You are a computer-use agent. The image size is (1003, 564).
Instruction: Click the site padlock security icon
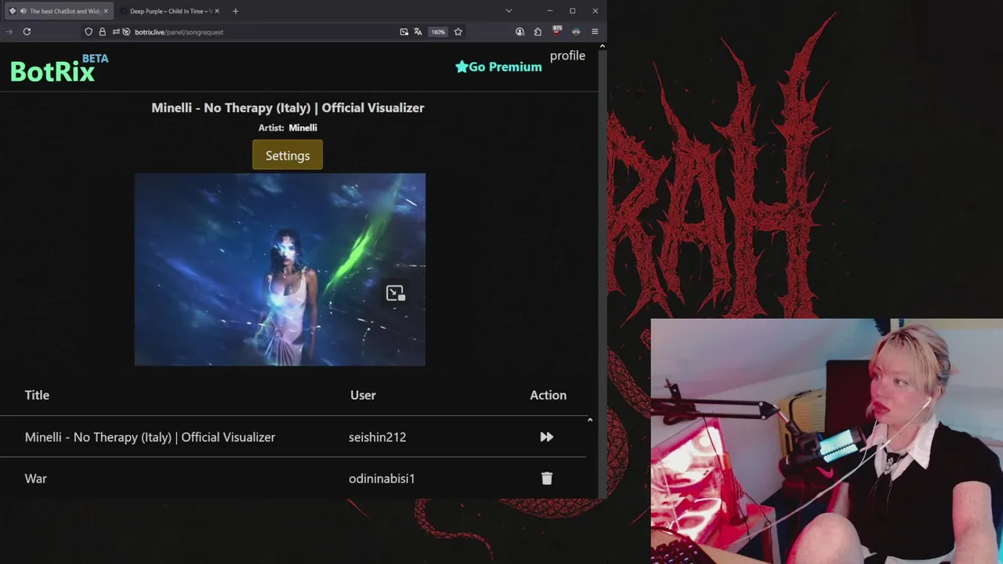pyautogui.click(x=102, y=32)
